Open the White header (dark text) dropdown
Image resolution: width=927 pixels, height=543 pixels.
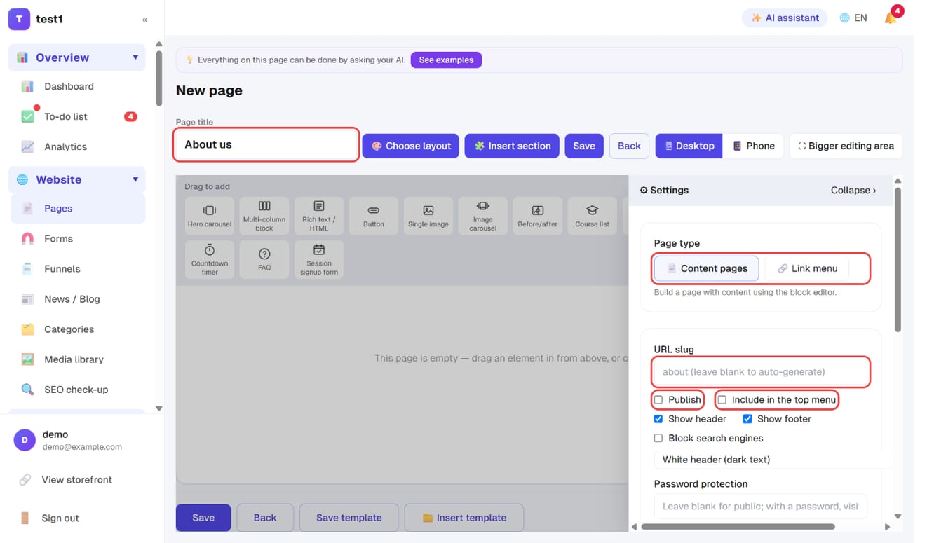click(773, 460)
